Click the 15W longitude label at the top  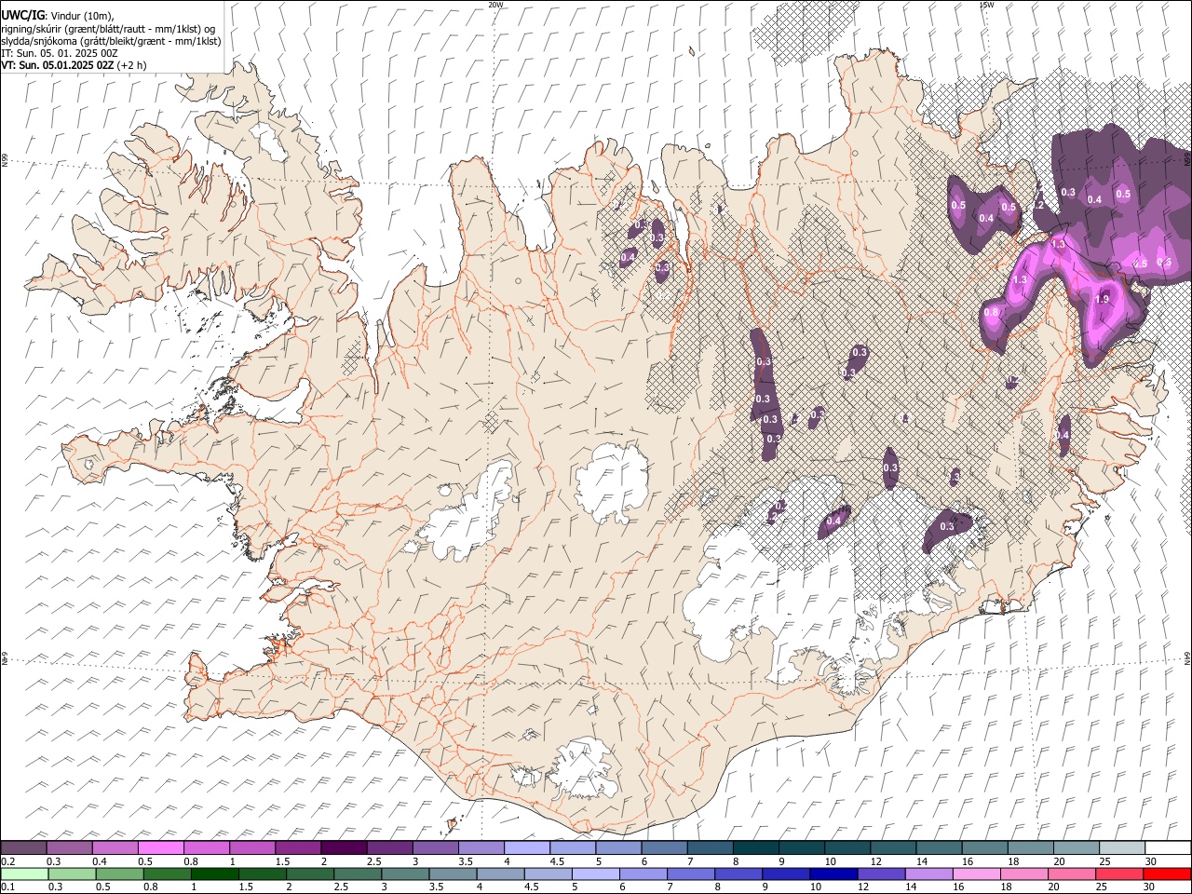pyautogui.click(x=985, y=5)
